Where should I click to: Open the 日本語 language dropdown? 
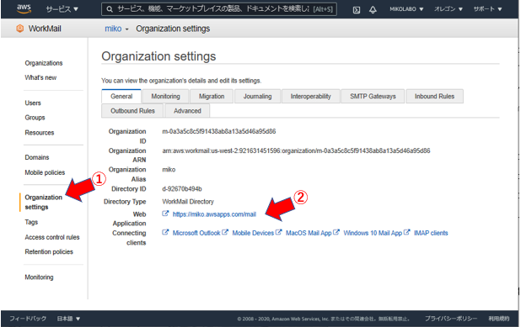68,319
